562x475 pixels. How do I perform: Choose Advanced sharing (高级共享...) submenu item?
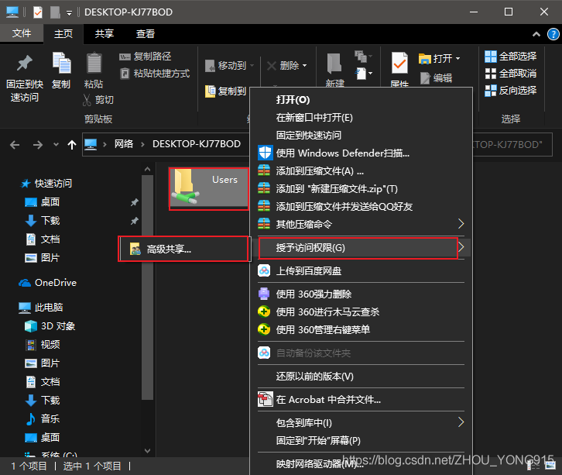pos(183,249)
